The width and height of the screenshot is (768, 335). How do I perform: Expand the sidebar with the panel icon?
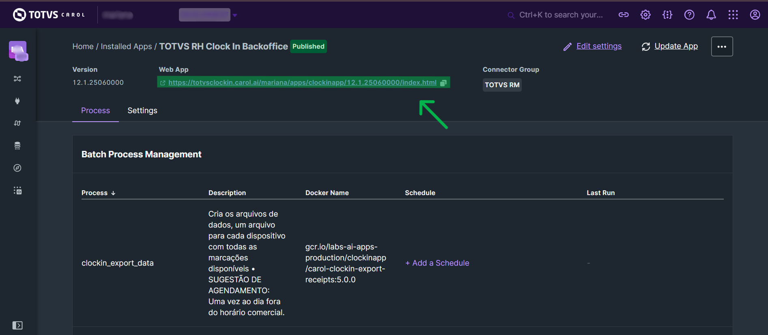click(17, 325)
